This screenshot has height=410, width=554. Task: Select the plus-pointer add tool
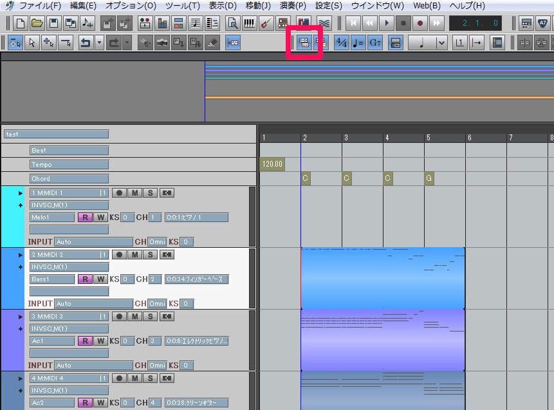pyautogui.click(x=49, y=42)
